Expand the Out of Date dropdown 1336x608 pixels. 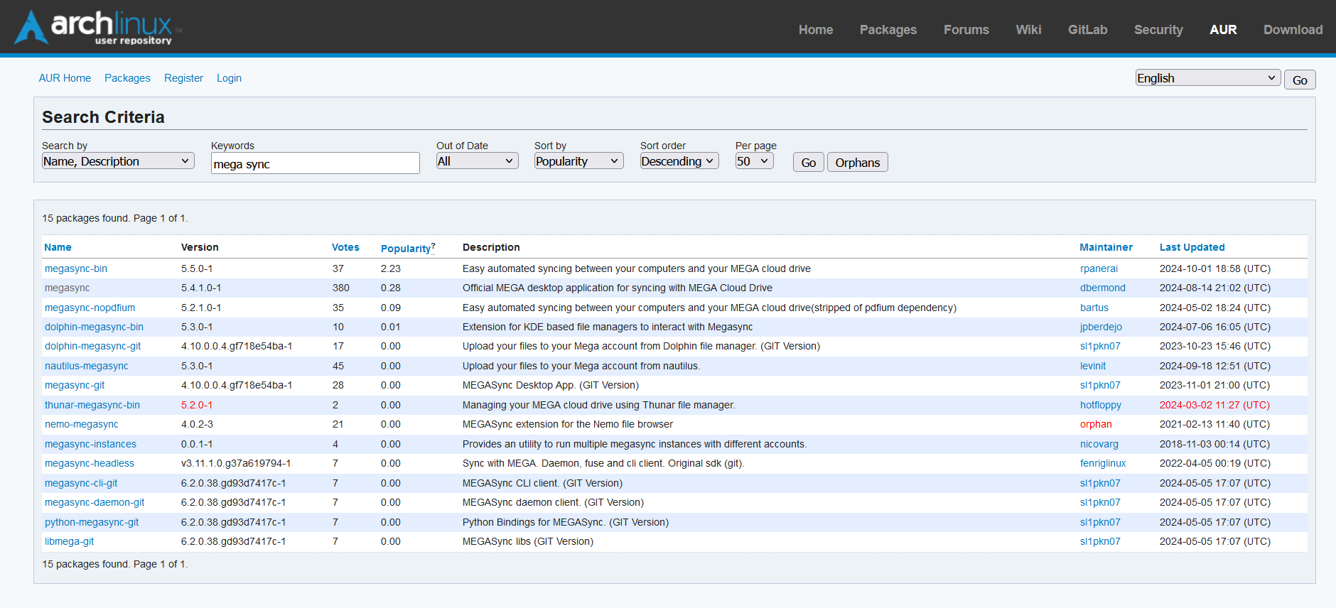click(x=476, y=161)
